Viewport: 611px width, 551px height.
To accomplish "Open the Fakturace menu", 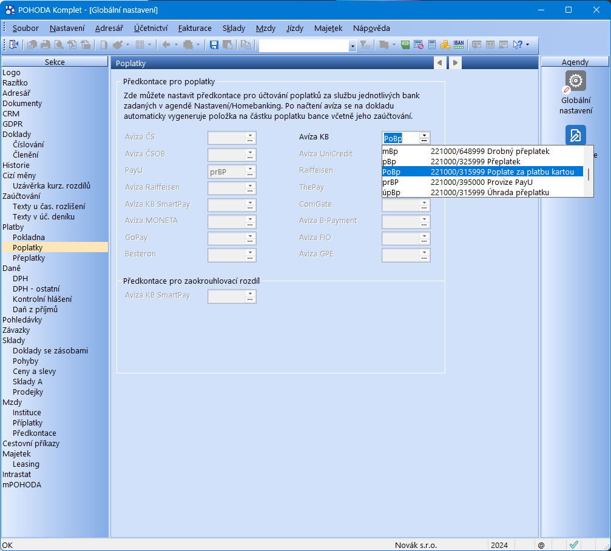I will pyautogui.click(x=195, y=28).
